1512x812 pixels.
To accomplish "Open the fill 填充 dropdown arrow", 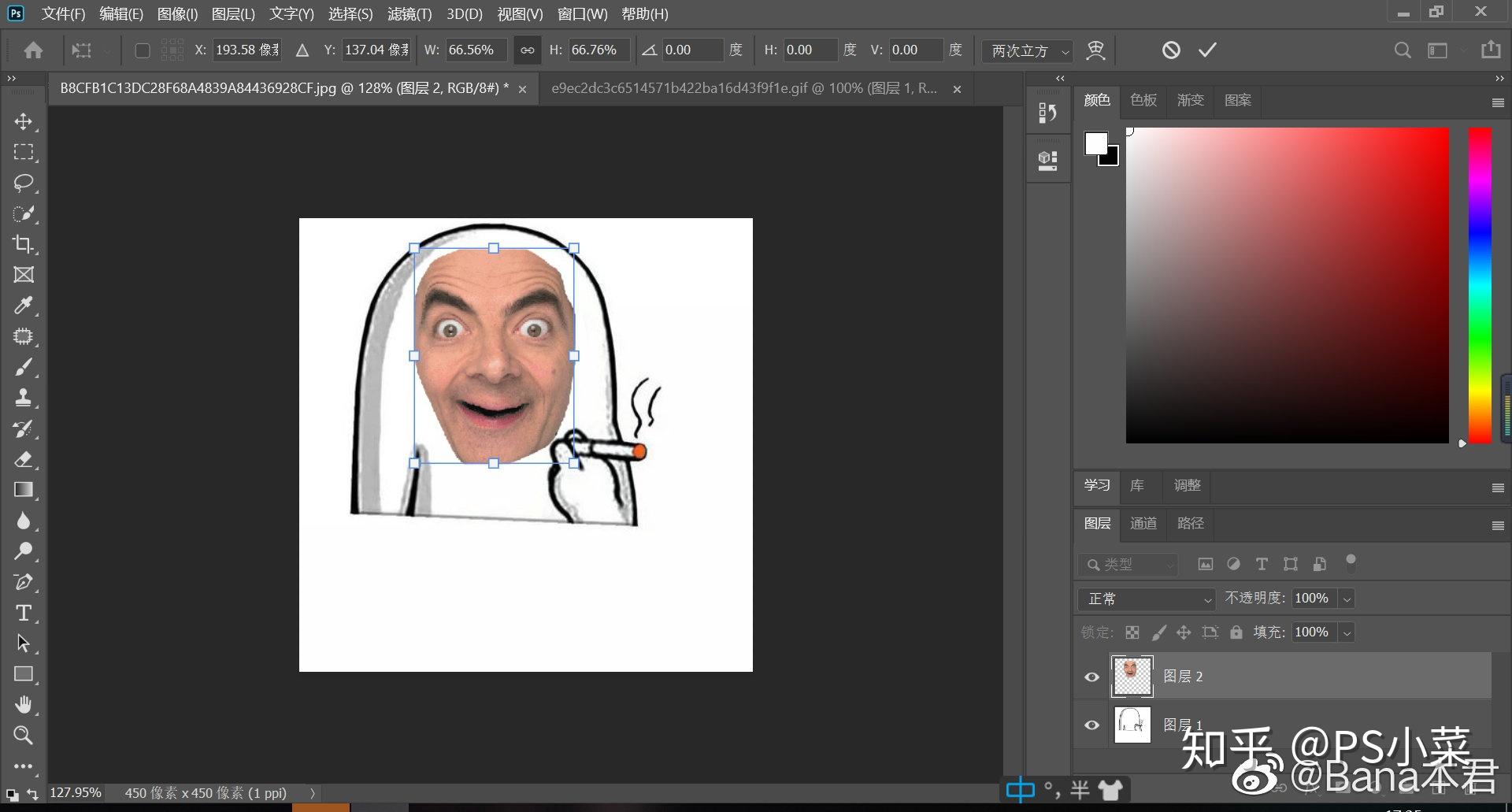I will [1347, 632].
